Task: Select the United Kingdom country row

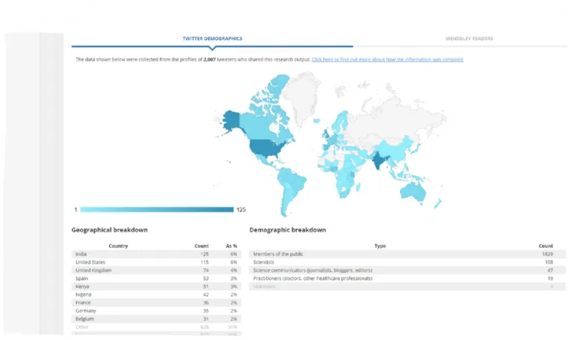Action: pyautogui.click(x=156, y=270)
